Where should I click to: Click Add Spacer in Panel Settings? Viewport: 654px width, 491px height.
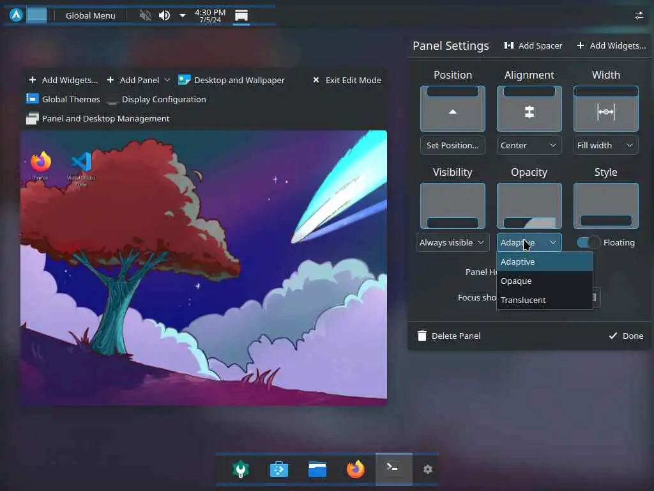coord(533,45)
